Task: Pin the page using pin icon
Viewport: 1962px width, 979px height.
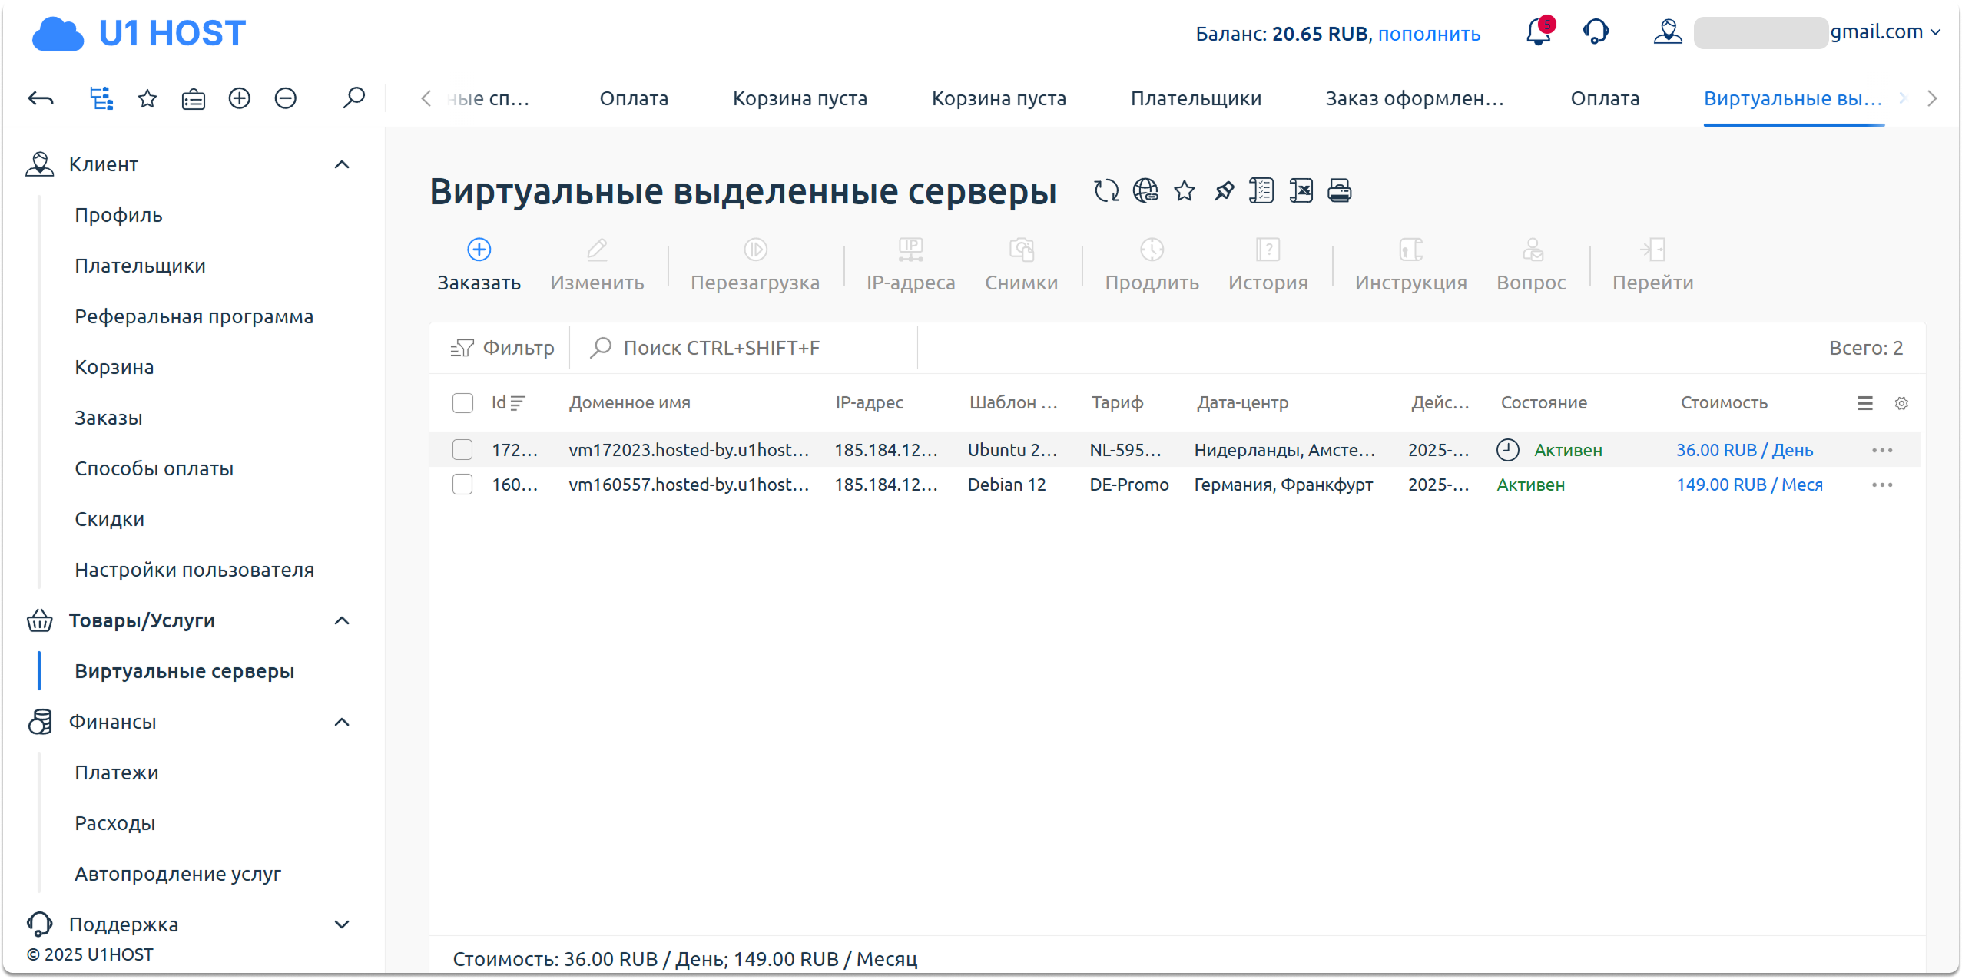Action: coord(1224,191)
